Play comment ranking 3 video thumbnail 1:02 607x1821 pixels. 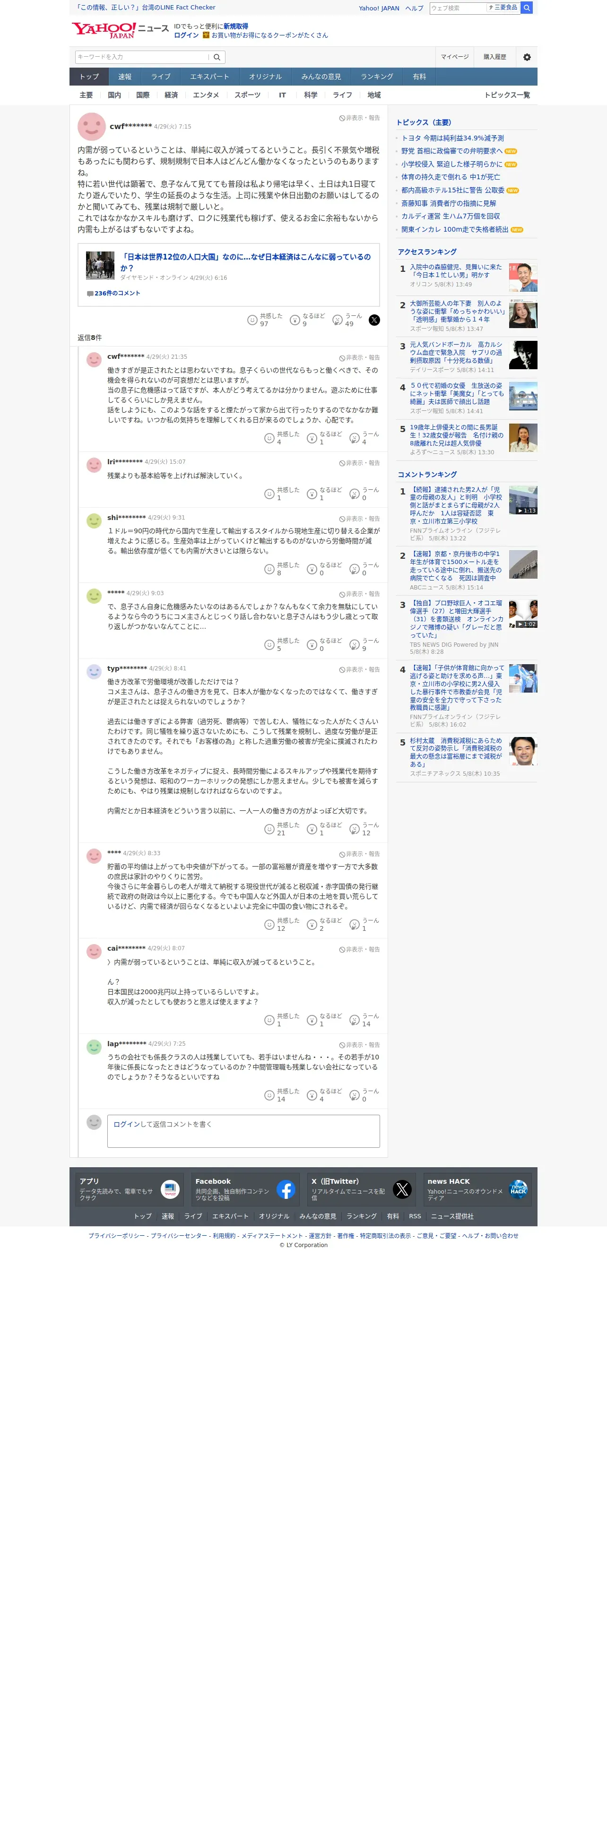point(523,614)
